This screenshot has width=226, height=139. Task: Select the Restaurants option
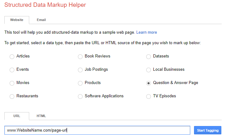[12, 96]
